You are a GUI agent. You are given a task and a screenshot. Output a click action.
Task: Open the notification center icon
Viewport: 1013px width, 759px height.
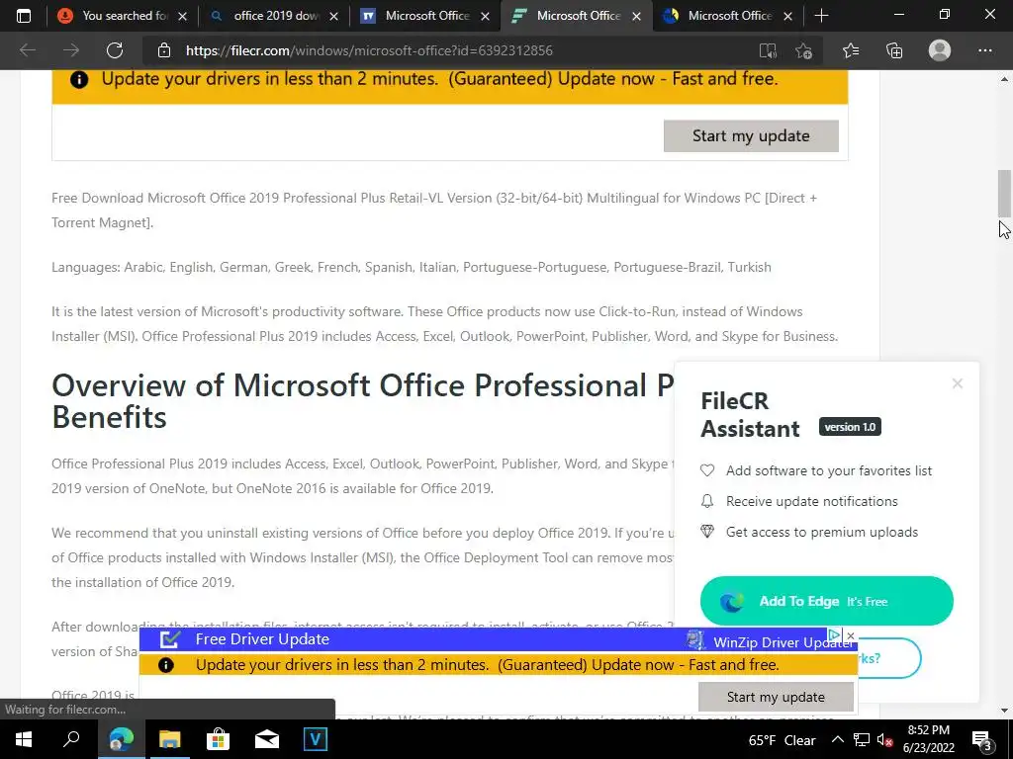(982, 740)
